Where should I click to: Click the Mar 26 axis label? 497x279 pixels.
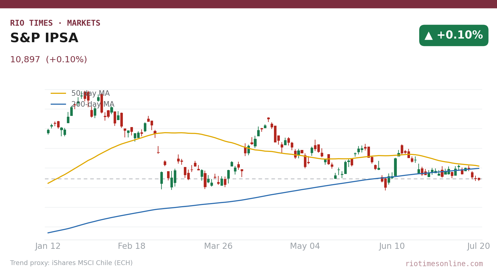[218, 246]
